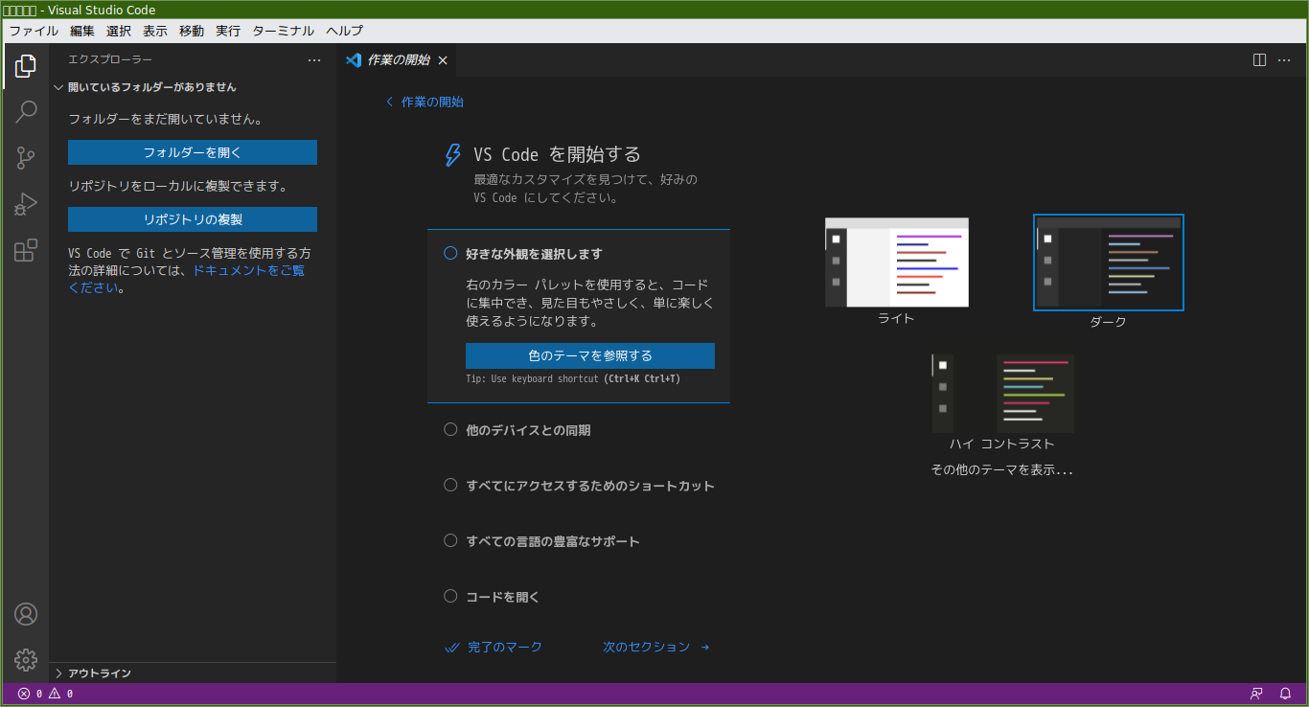The image size is (1309, 707).
Task: Open the editor more actions (…) menu
Action: [x=1285, y=59]
